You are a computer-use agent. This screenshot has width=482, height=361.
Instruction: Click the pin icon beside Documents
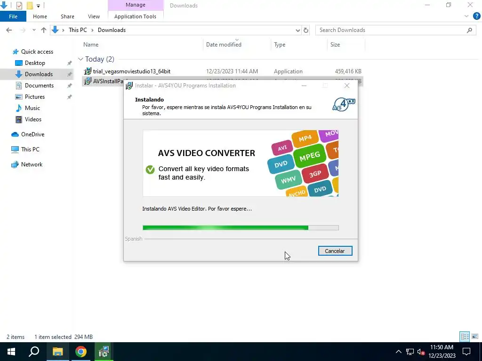point(70,86)
